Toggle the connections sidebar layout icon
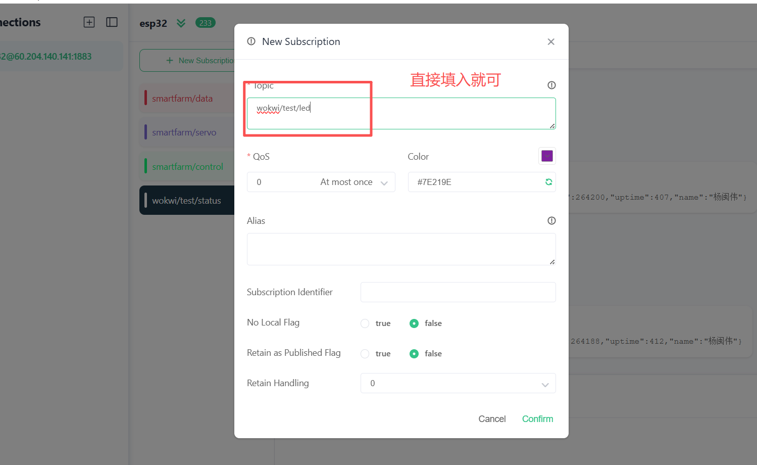Screen dimensions: 757x465 112,22
